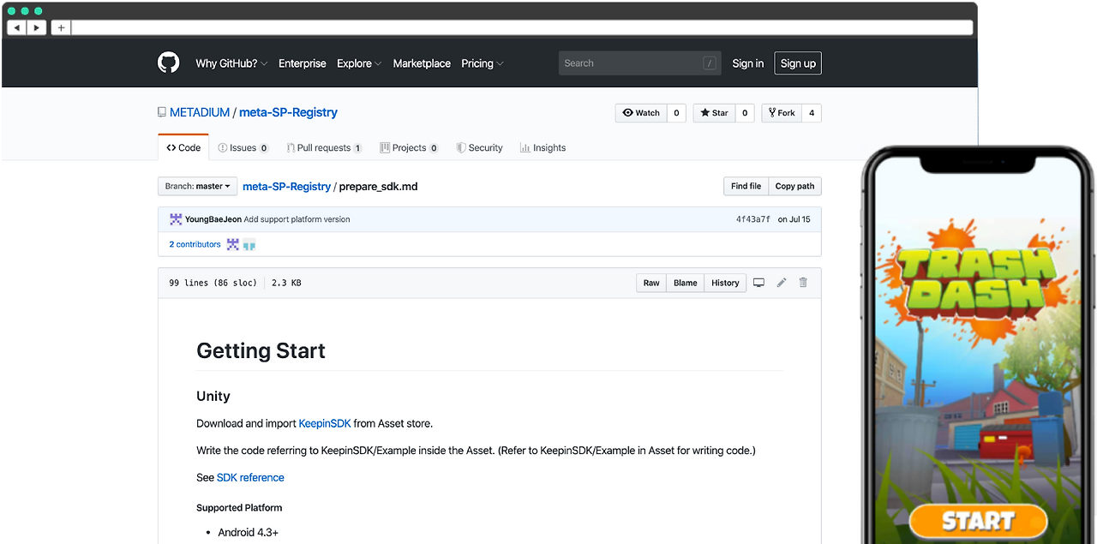Click the GitHub octocat logo

(169, 63)
